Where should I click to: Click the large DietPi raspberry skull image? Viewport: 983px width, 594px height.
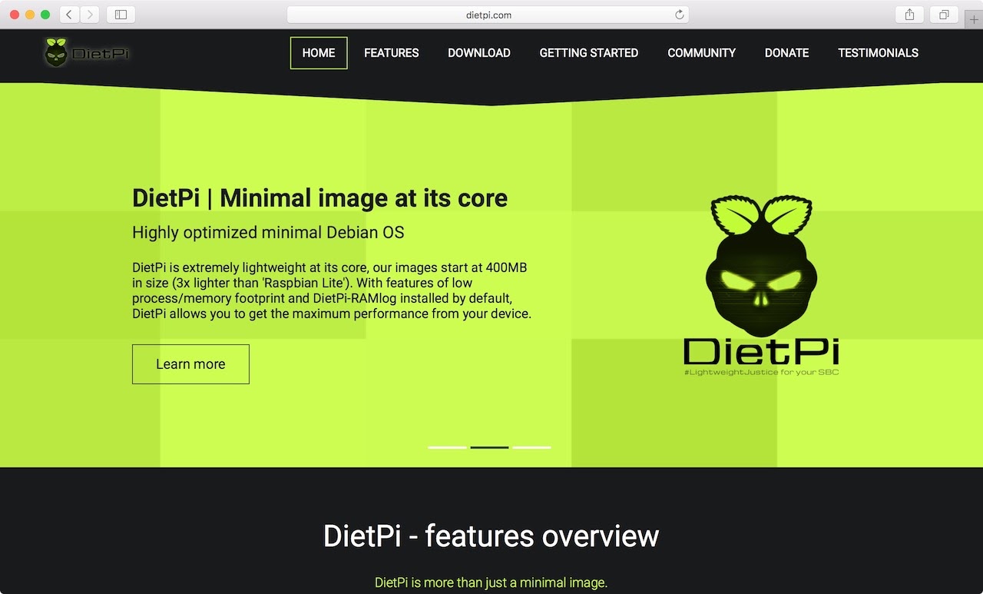761,286
